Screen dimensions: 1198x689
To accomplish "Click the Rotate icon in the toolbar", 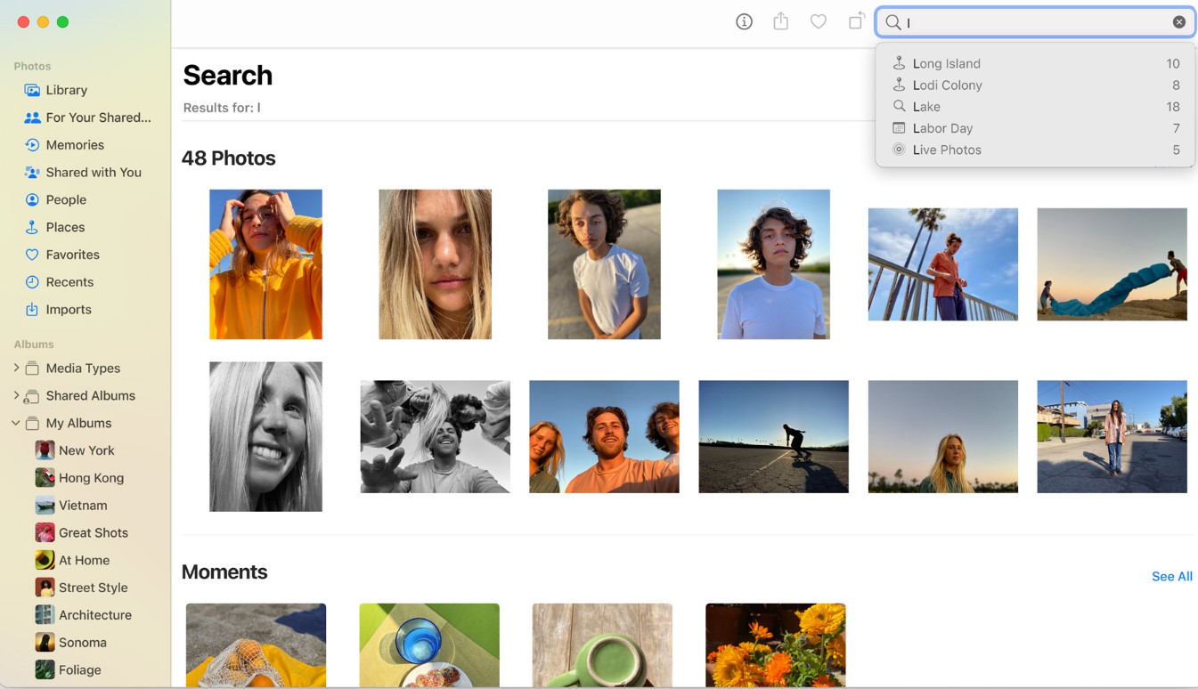I will tap(855, 22).
